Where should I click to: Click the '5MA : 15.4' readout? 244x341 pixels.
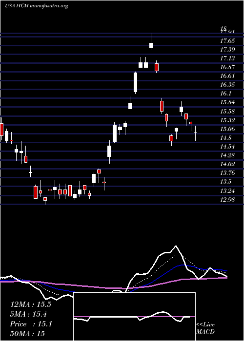29,314
